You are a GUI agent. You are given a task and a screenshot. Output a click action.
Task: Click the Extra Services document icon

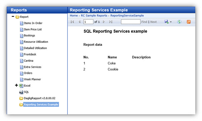point(22,67)
